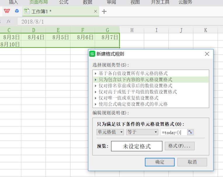The width and height of the screenshot is (223, 177).
Task: Click the green S icon in dialog title
Action: click(x=92, y=54)
